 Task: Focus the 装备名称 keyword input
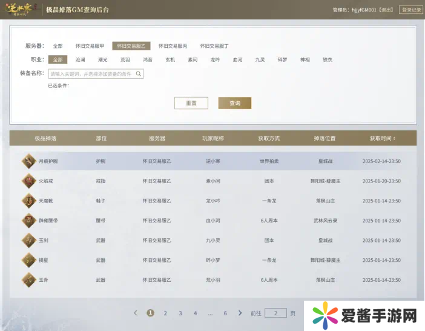(96, 74)
